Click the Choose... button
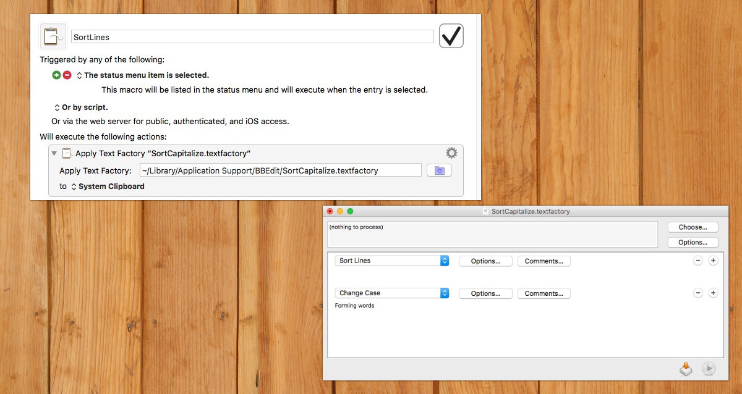 pos(693,227)
